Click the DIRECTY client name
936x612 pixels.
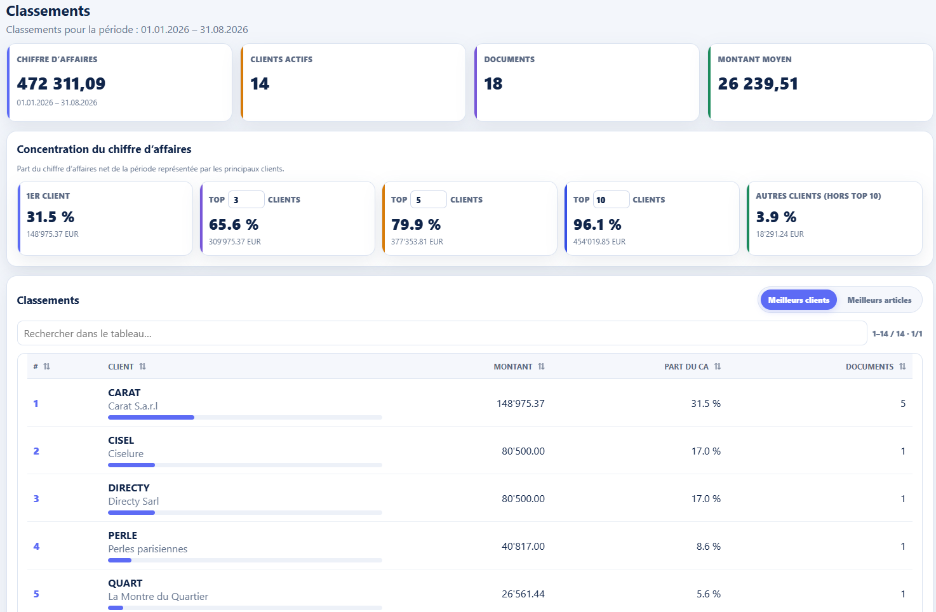click(129, 488)
